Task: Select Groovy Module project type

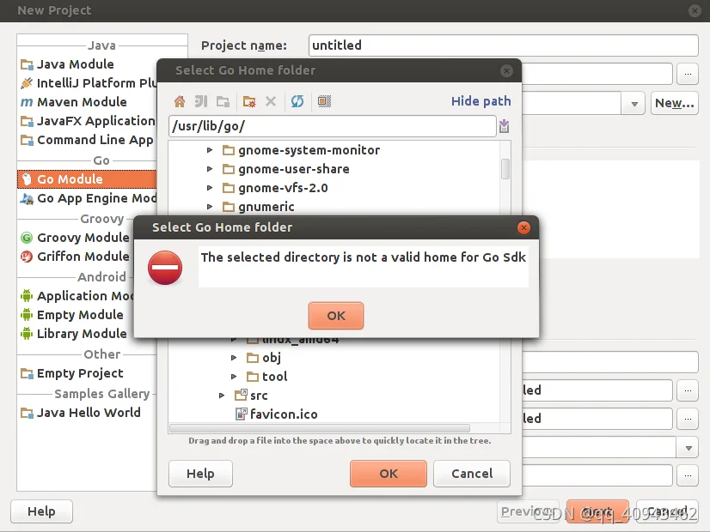Action: point(76,238)
